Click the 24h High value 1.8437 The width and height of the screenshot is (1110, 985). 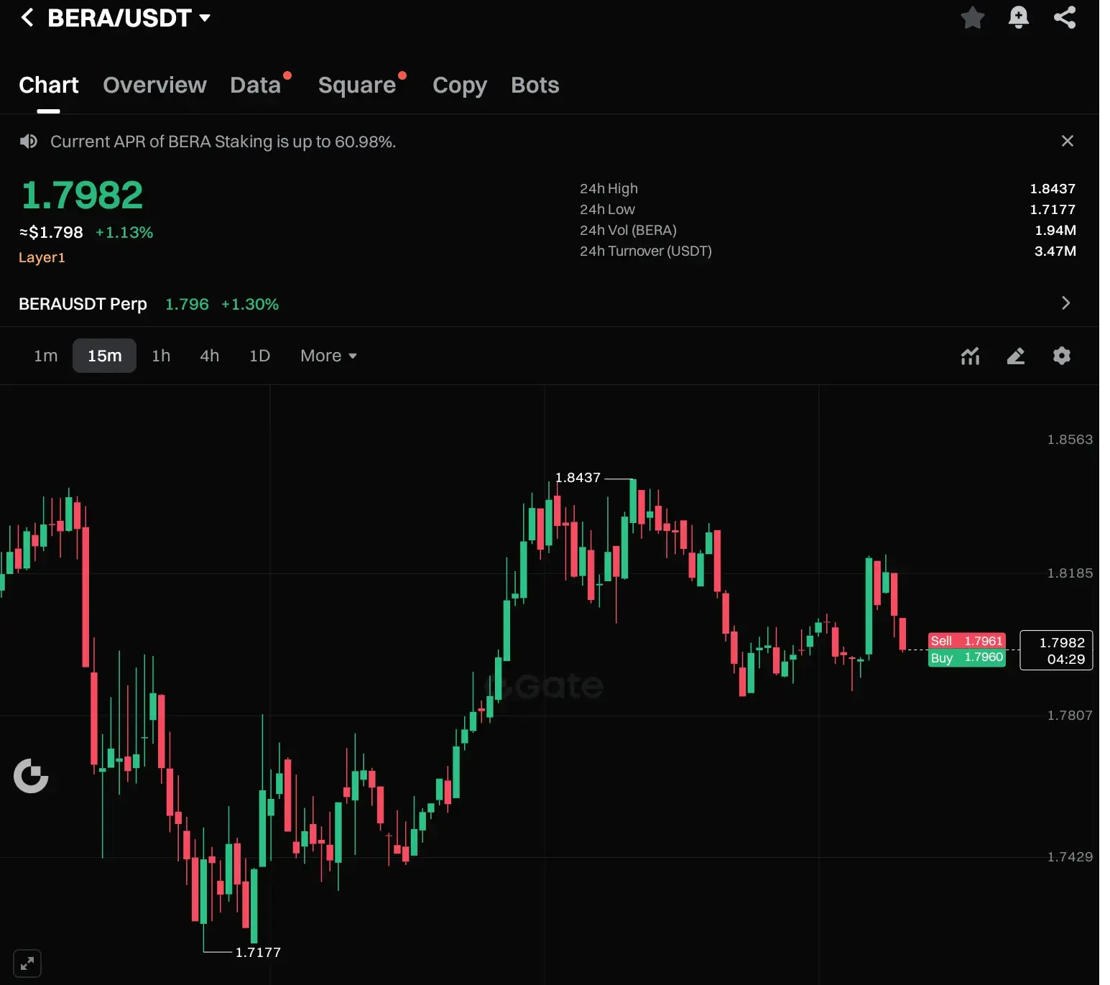click(1053, 188)
